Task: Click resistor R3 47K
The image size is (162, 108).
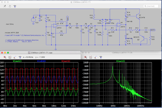Action: pyautogui.click(x=61, y=33)
